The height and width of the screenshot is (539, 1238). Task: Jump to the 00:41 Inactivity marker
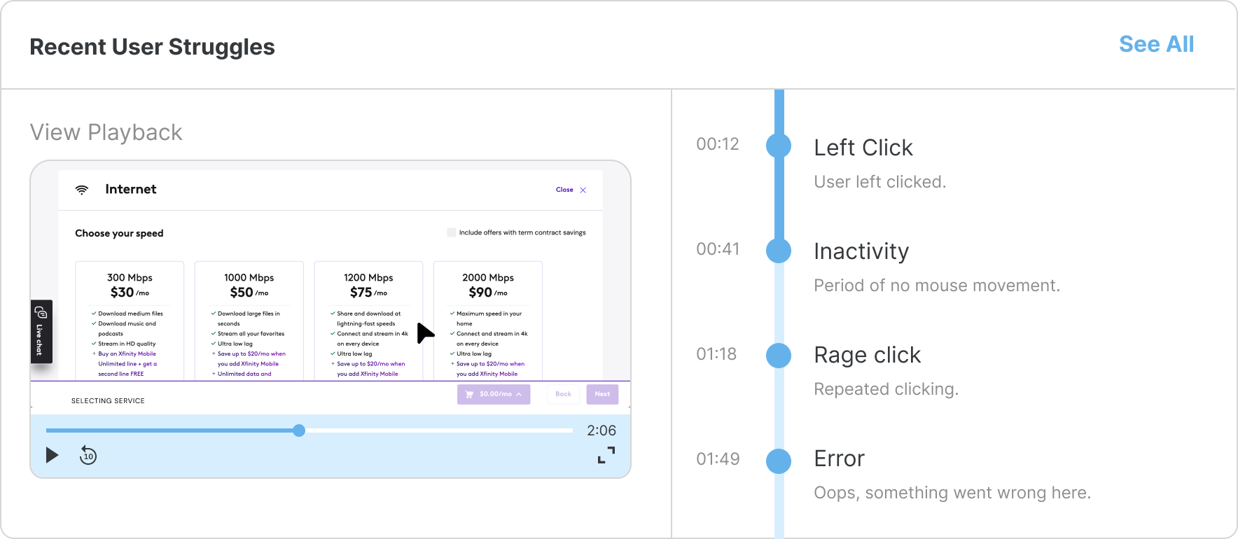(779, 251)
